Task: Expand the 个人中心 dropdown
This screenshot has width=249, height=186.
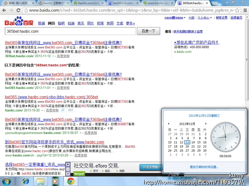Action: click(x=205, y=18)
